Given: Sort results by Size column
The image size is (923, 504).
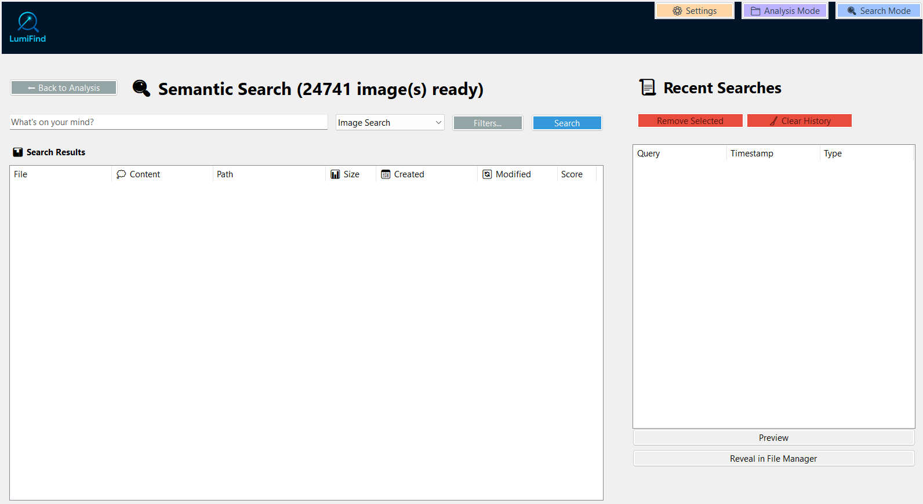Looking at the screenshot, I should point(351,174).
